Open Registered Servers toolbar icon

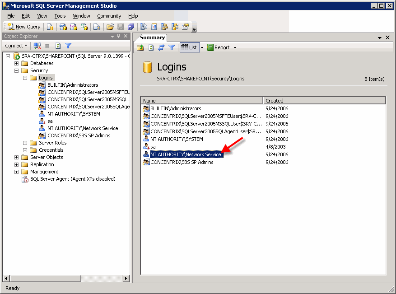(144, 27)
